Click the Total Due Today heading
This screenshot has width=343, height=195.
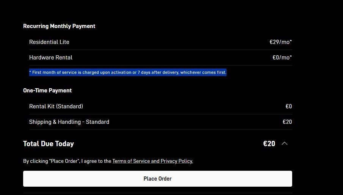(x=49, y=144)
